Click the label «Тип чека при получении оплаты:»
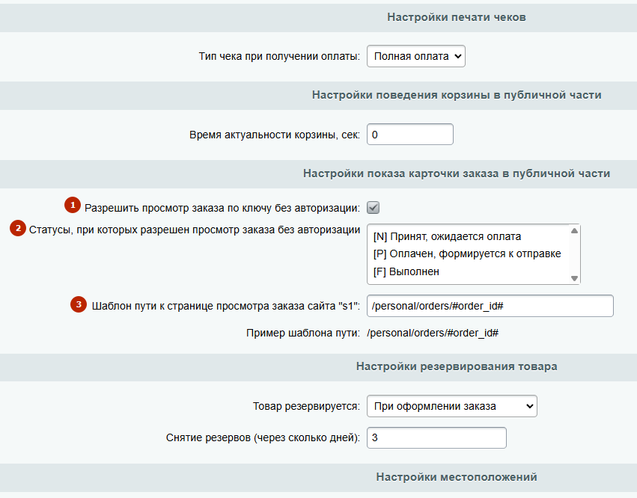637x498 pixels. pyautogui.click(x=279, y=56)
